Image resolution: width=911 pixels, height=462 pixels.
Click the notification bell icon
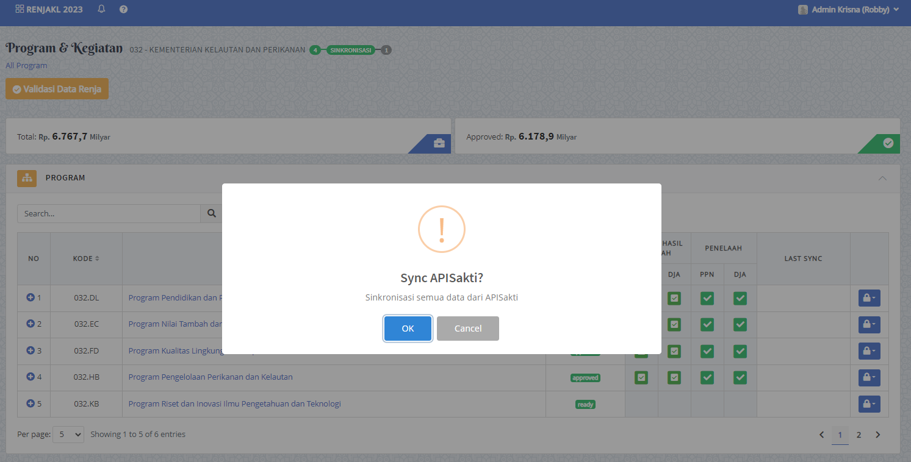pyautogui.click(x=101, y=9)
